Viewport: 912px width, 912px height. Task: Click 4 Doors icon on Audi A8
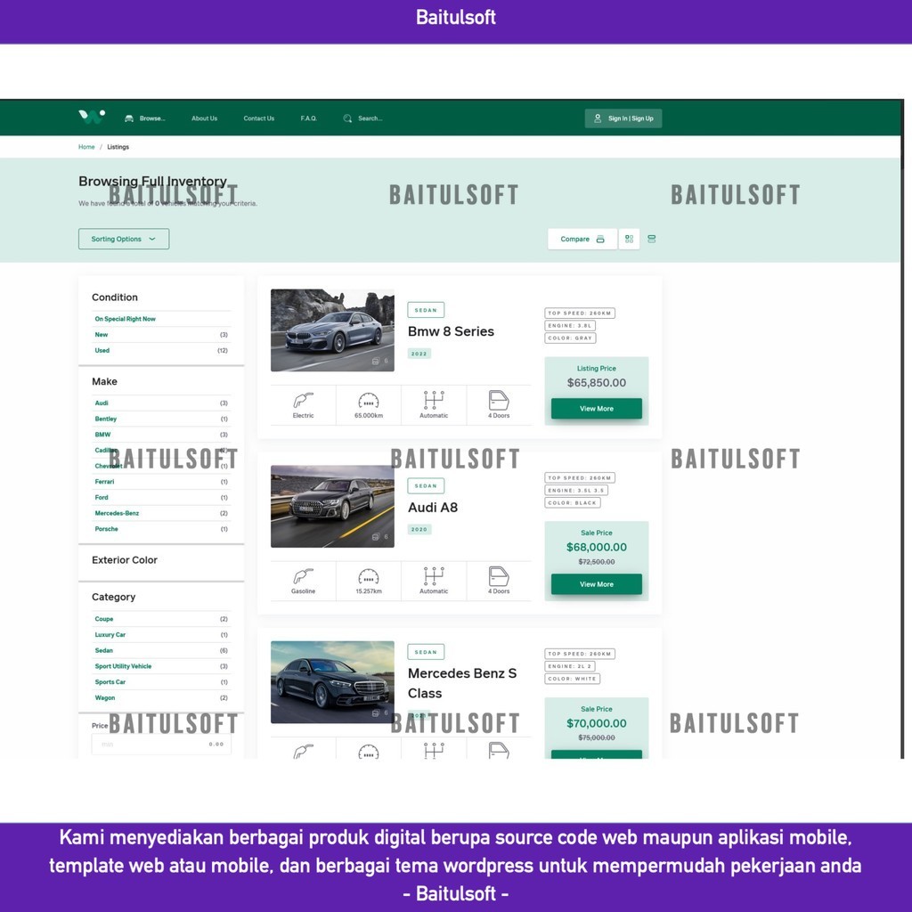[499, 576]
